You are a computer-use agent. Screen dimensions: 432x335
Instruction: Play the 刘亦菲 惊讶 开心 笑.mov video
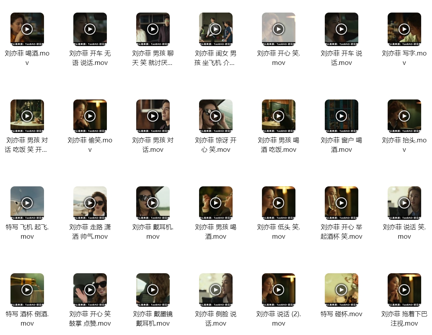pos(216,116)
